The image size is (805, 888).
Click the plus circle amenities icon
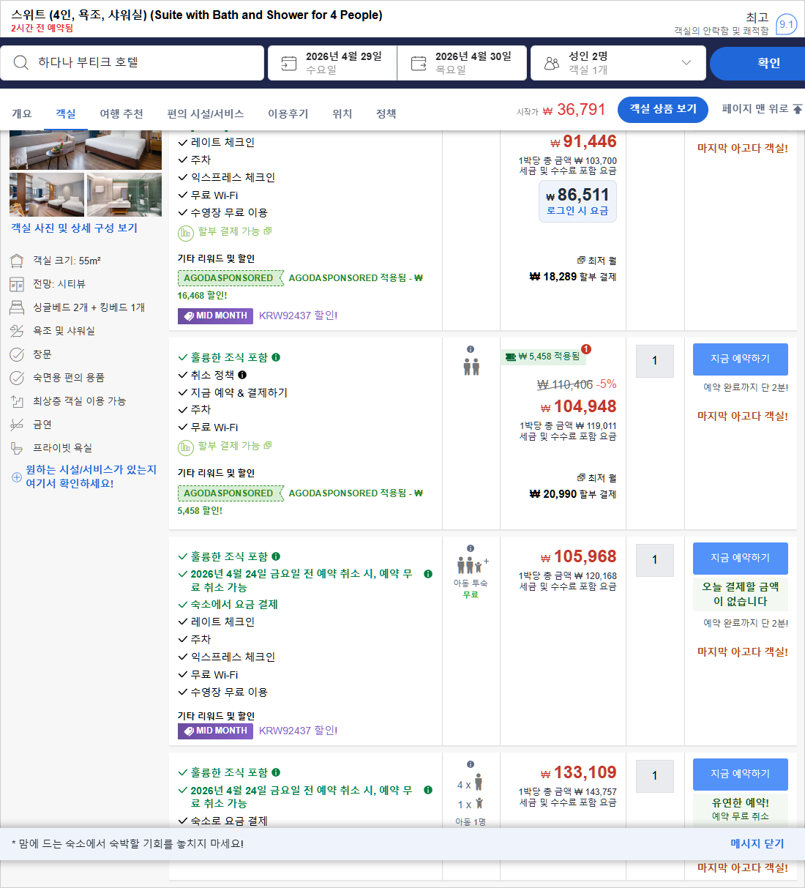point(17,477)
